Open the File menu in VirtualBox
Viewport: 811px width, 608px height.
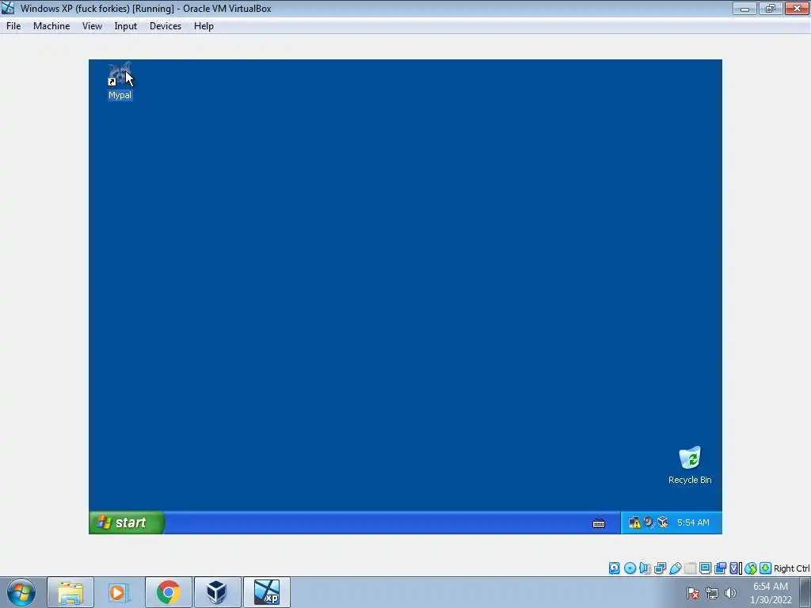point(13,26)
